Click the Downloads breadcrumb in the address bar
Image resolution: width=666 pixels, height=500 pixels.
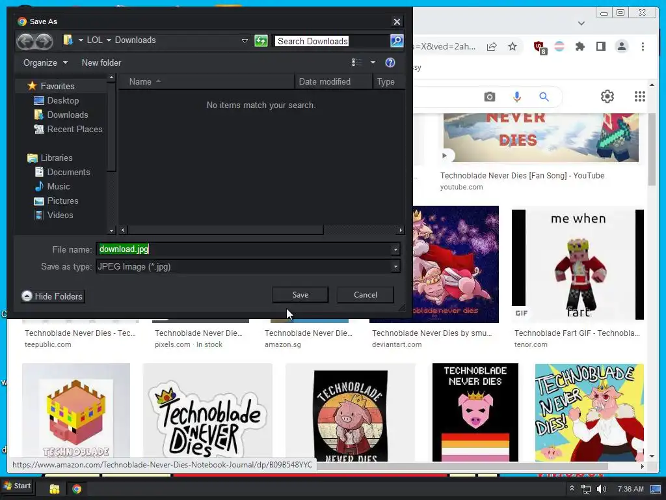(135, 40)
